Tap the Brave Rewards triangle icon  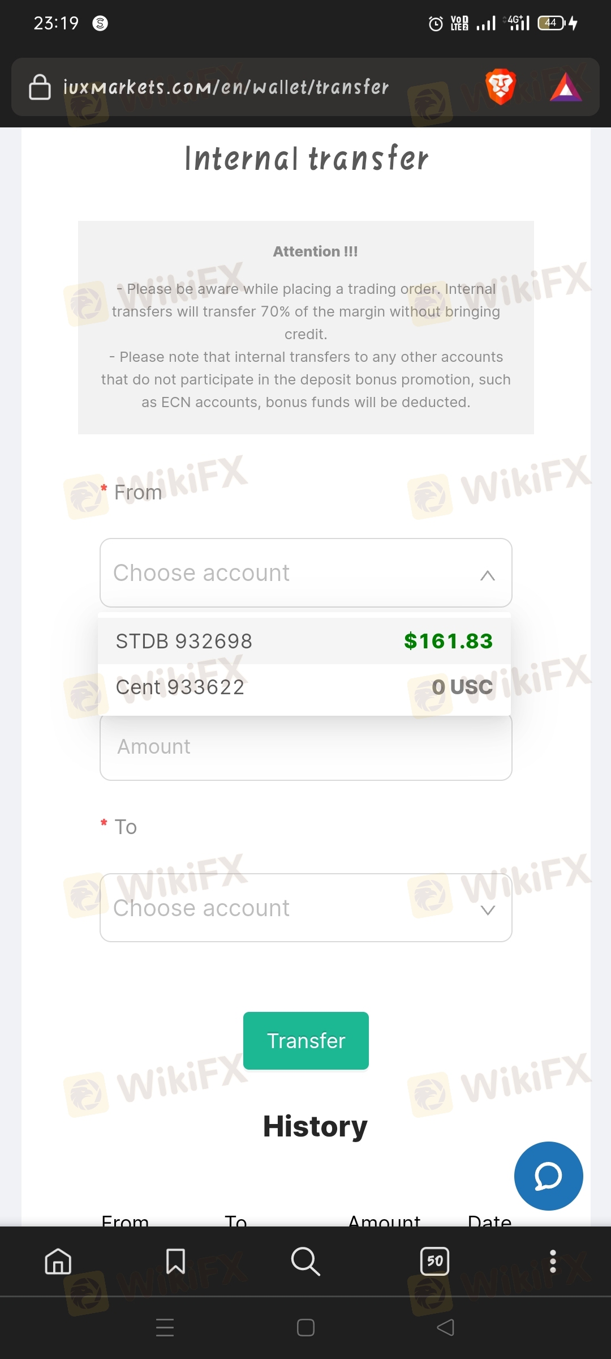[x=566, y=87]
